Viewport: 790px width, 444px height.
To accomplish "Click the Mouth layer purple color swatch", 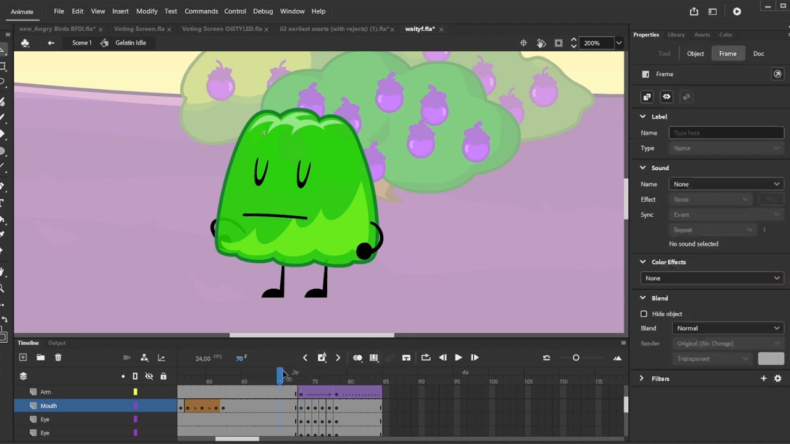I will [135, 406].
